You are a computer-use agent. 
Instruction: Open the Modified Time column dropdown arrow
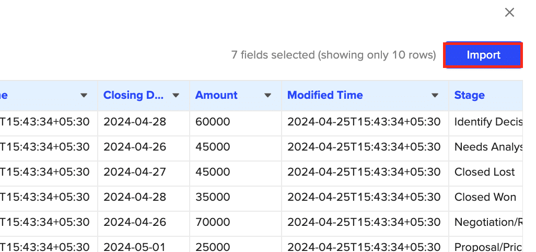pos(435,95)
